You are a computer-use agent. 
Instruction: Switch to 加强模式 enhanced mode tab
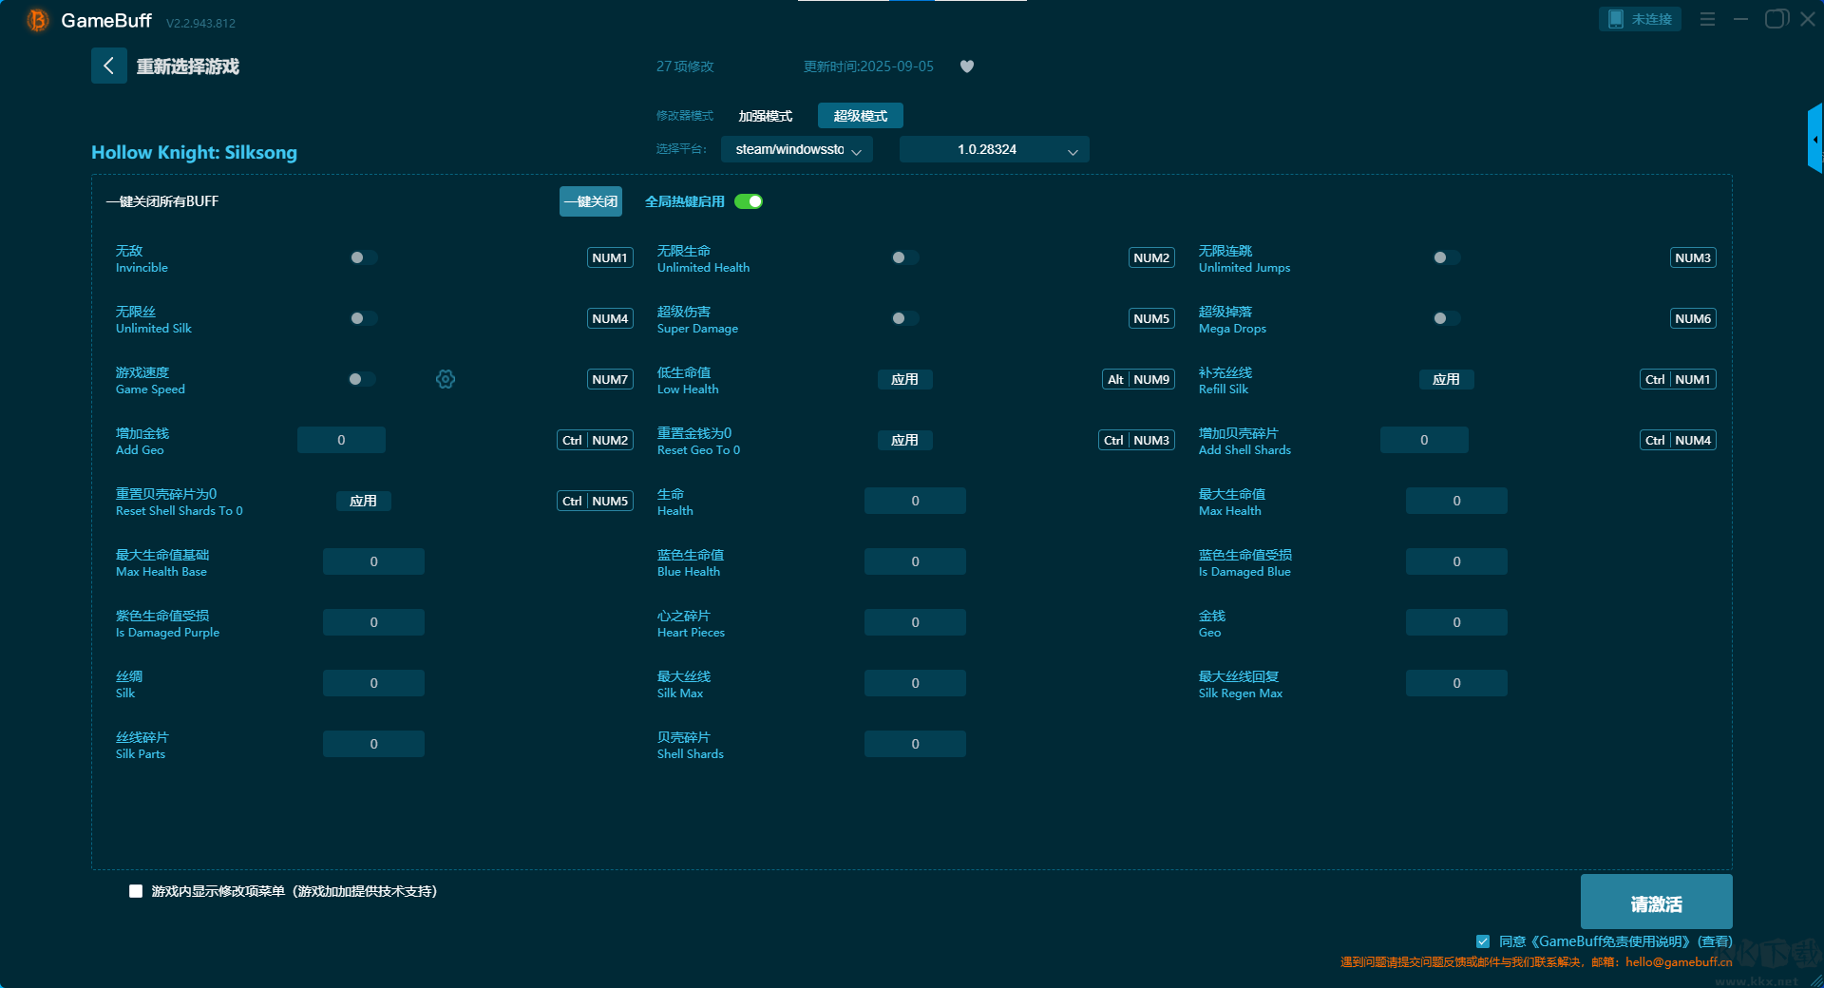765,116
